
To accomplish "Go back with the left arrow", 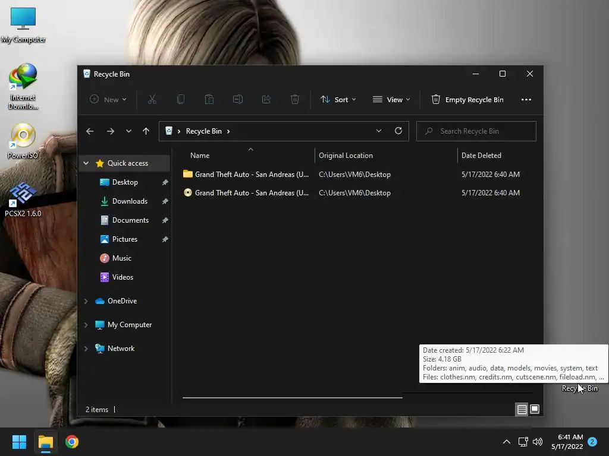I will pos(90,131).
